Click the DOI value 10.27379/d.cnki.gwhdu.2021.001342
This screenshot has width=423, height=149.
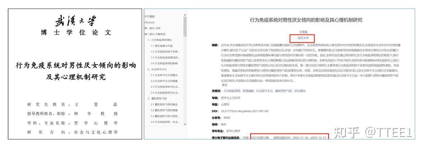click(245, 111)
